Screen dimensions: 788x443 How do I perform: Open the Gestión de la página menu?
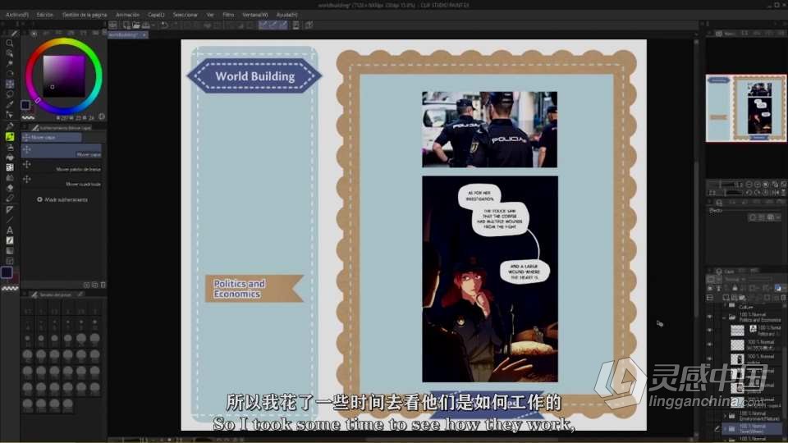click(x=85, y=15)
